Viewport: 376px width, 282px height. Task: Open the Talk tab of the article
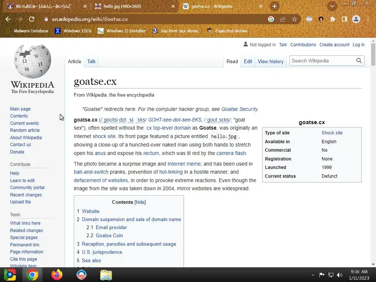[91, 61]
